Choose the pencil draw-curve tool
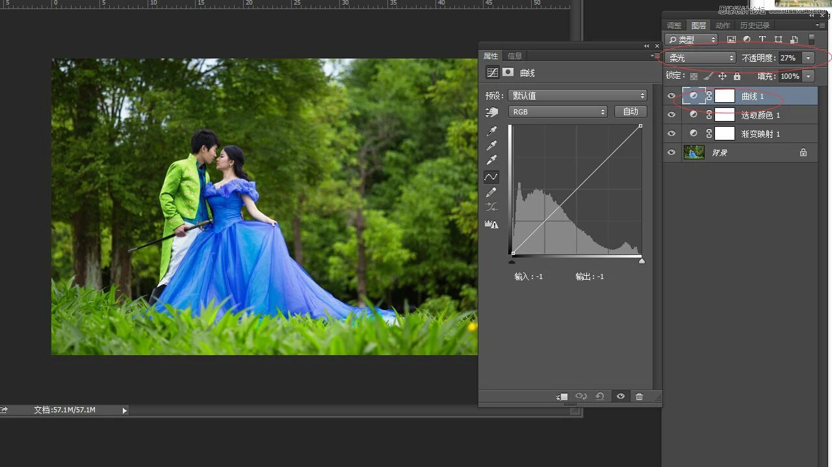The height and width of the screenshot is (467, 832). coord(491,193)
